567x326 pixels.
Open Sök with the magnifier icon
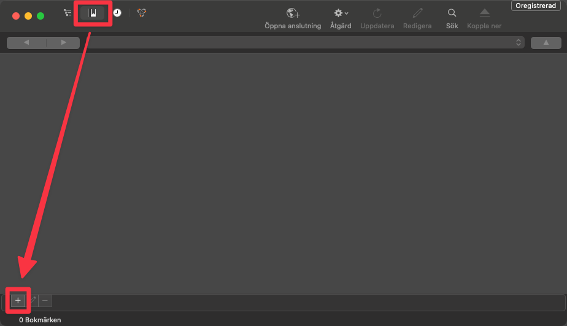click(452, 14)
